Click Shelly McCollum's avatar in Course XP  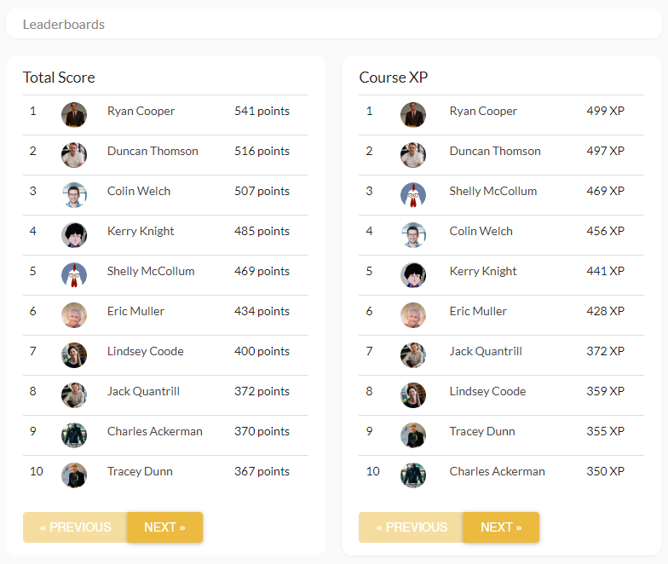pos(413,195)
